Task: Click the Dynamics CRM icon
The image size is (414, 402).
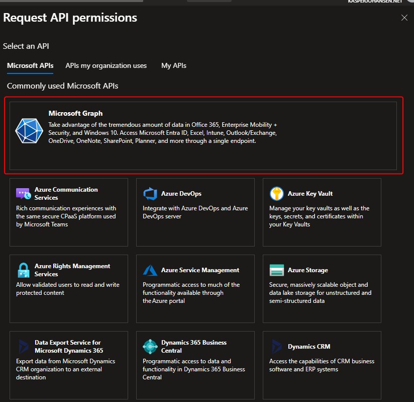Action: point(277,347)
